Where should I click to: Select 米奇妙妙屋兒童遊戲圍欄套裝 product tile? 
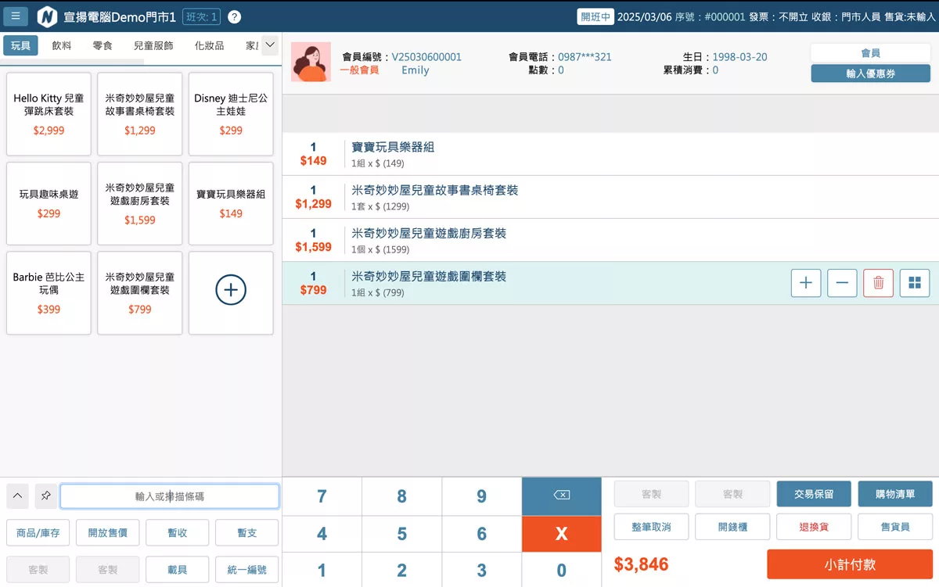pyautogui.click(x=139, y=293)
